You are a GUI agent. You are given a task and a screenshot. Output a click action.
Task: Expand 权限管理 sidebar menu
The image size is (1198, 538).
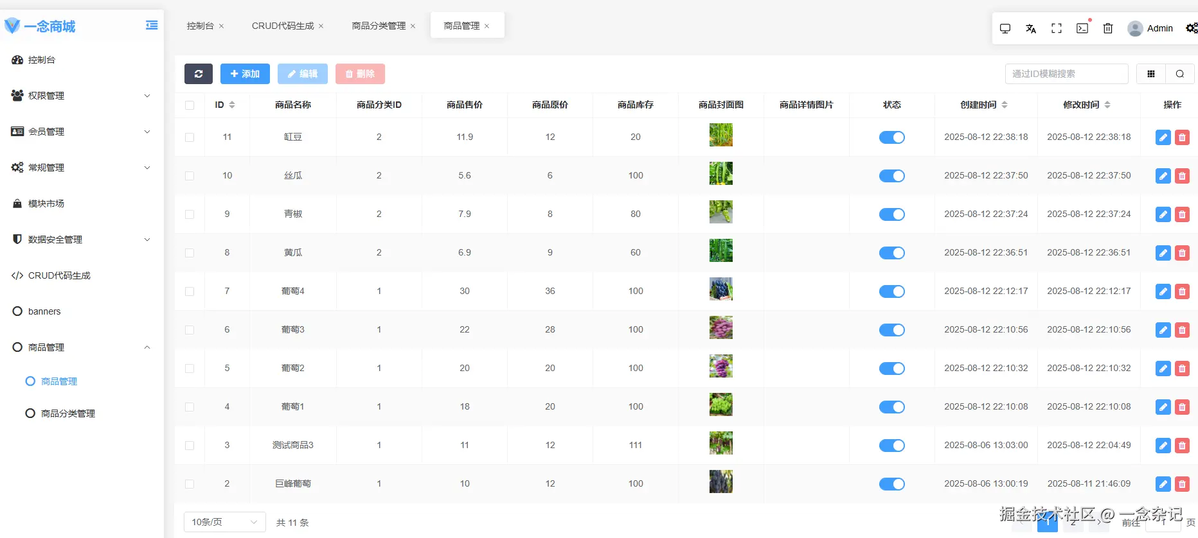(82, 96)
